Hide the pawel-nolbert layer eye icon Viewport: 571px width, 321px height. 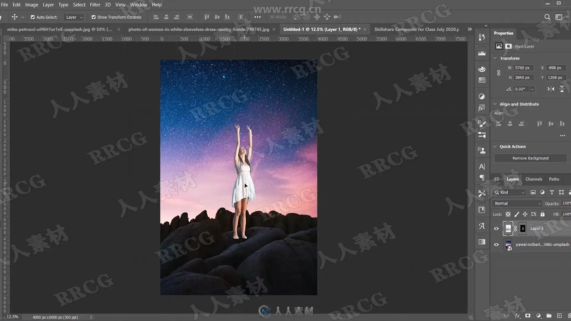496,245
